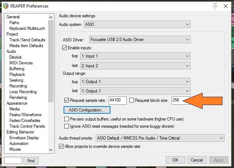
Task: Select MIDI Devices in the preferences tree
Action: pos(21,63)
